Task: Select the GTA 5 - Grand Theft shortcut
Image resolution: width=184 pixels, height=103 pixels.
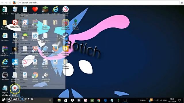Action: click(5, 51)
